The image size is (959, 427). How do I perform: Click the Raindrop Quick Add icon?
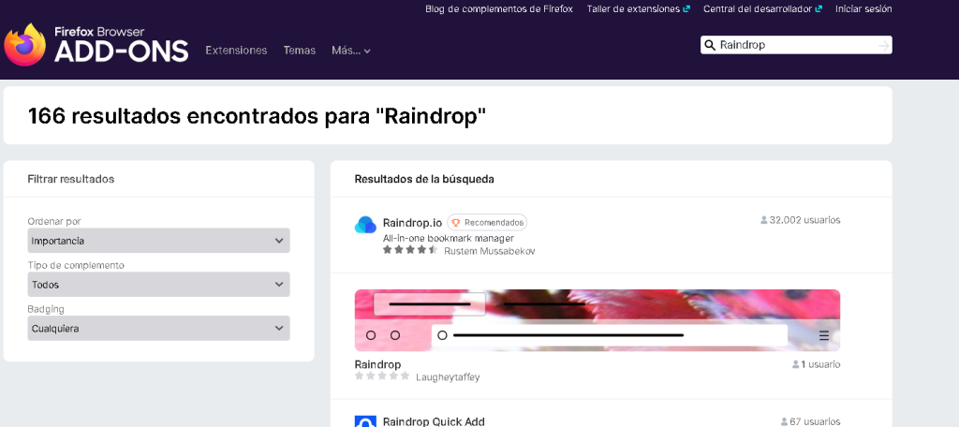coord(365,421)
